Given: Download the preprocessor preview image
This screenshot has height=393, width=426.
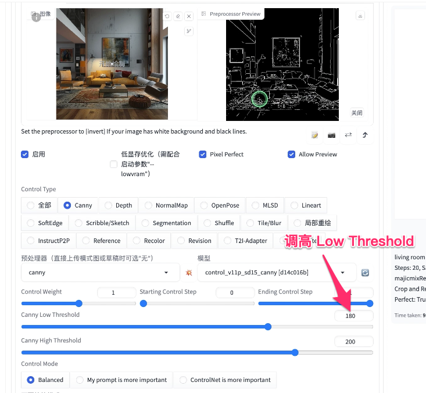Looking at the screenshot, I should click(x=360, y=16).
